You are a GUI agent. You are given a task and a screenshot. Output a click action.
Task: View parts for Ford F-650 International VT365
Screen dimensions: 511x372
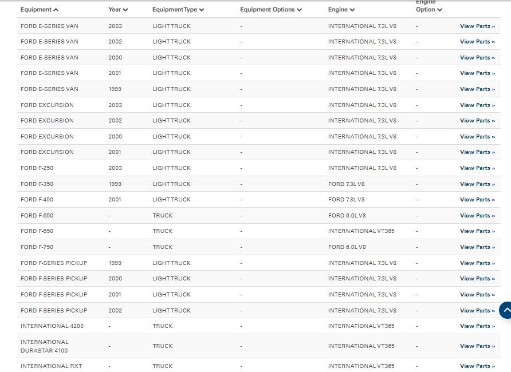point(477,231)
